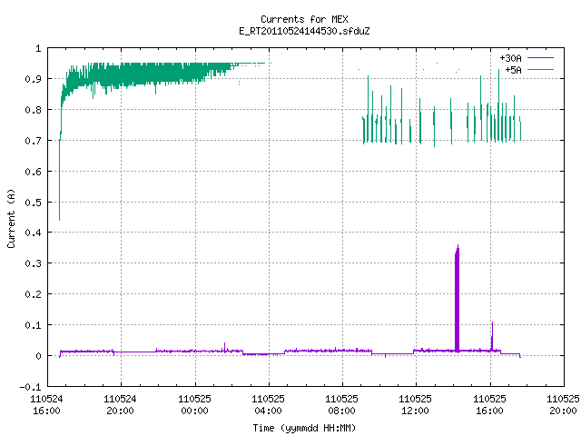Click the x-axis tick '110524 16:00'
The width and height of the screenshot is (581, 436).
tap(46, 404)
